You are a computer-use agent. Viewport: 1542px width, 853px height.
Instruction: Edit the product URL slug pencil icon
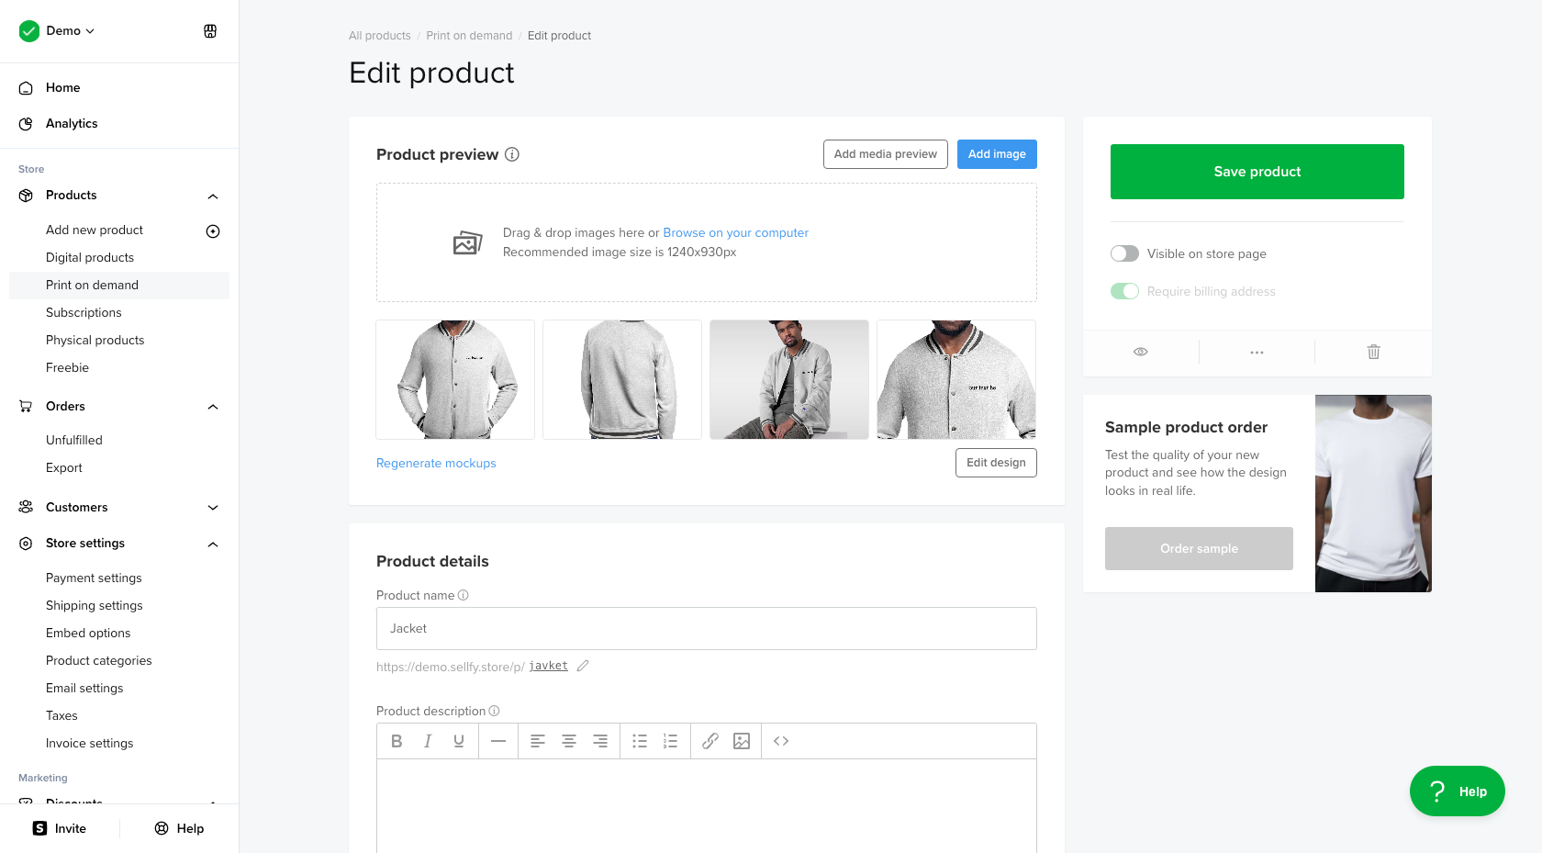[x=583, y=666]
